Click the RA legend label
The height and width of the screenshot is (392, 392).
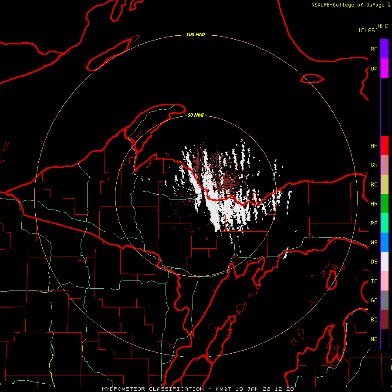[x=374, y=223]
